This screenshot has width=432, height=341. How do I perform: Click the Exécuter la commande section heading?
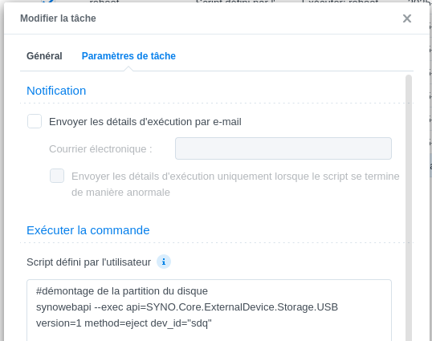pyautogui.click(x=88, y=230)
